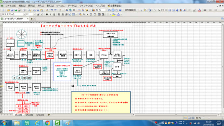Open Chrome from the Windows taskbar
The width and height of the screenshot is (224, 126).
[47, 123]
